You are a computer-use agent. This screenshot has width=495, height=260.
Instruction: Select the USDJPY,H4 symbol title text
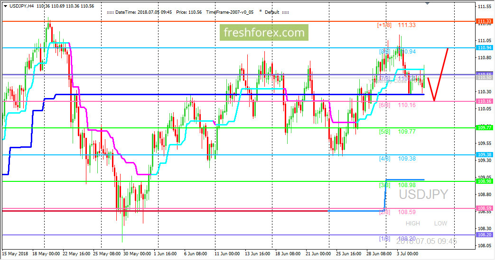coord(22,6)
